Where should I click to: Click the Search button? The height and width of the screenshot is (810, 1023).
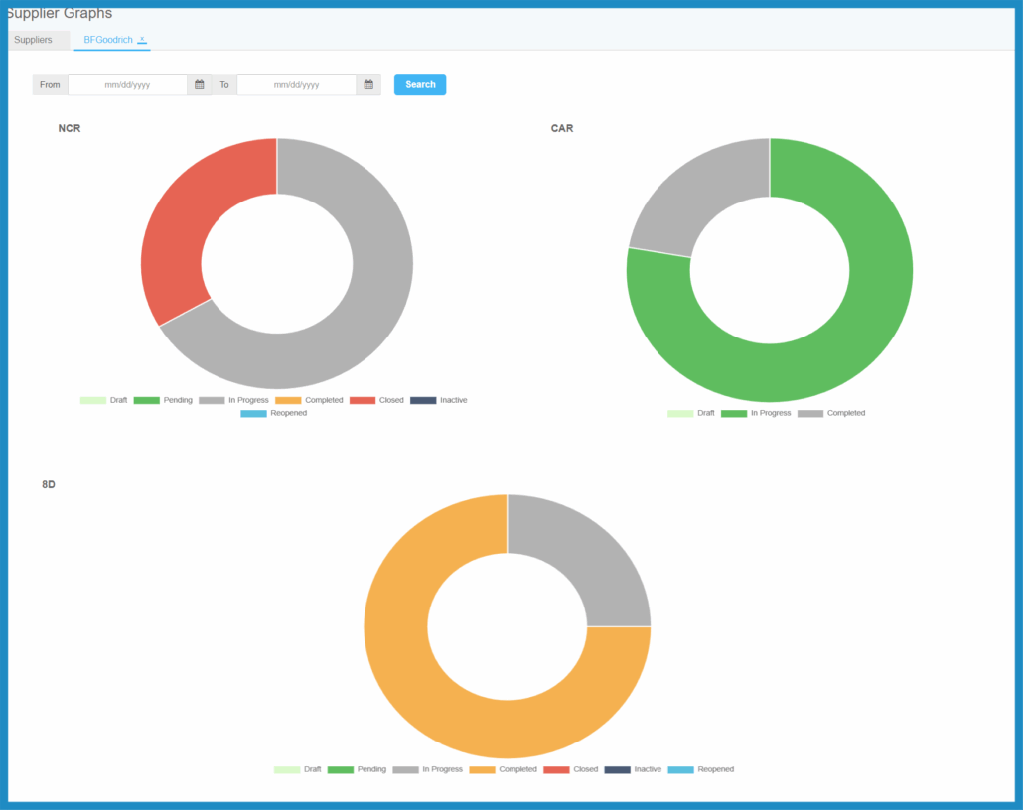420,85
